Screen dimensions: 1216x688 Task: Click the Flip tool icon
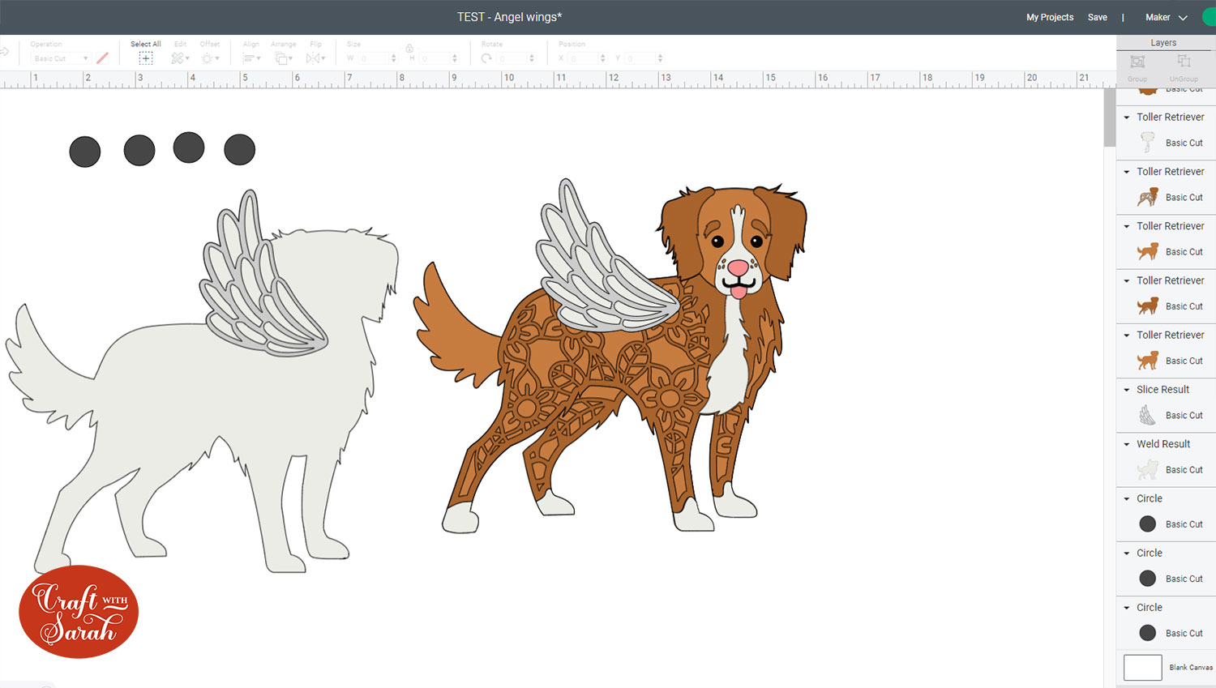(315, 58)
